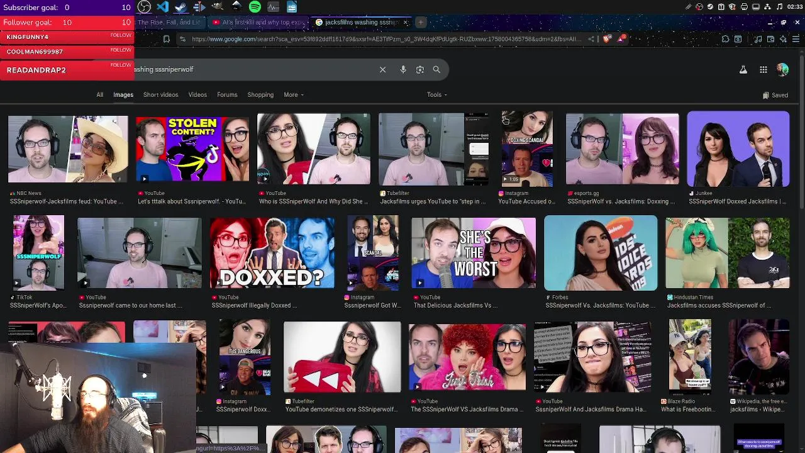The width and height of the screenshot is (805, 453).
Task: Open the NBC News feud image result
Action: pos(68,150)
